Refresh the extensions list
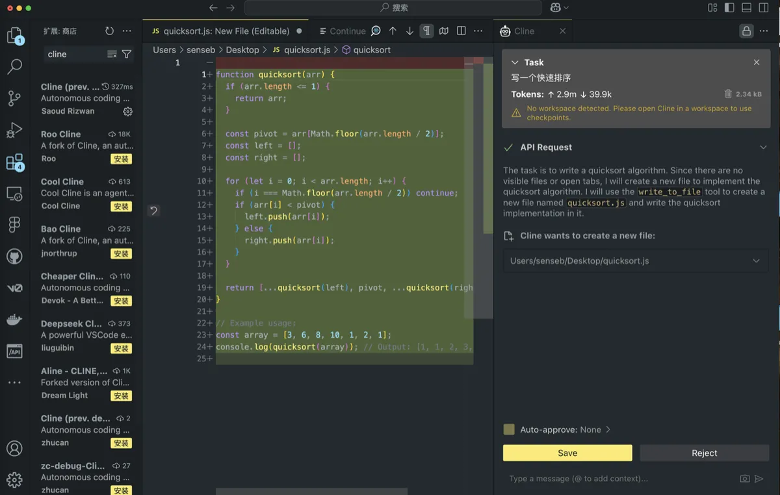The width and height of the screenshot is (780, 495). (109, 31)
